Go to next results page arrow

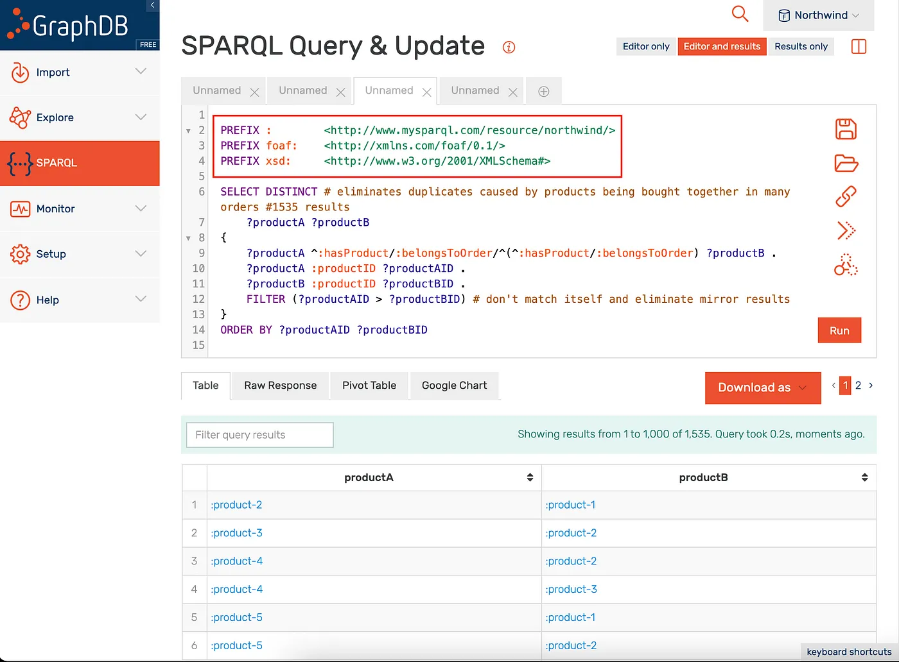pos(871,386)
